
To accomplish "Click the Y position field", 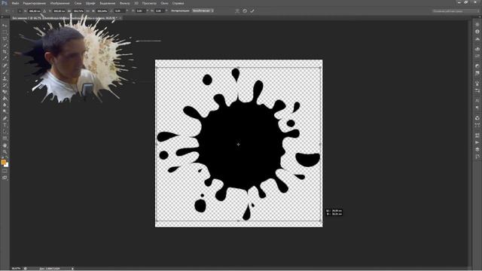I will click(x=59, y=11).
